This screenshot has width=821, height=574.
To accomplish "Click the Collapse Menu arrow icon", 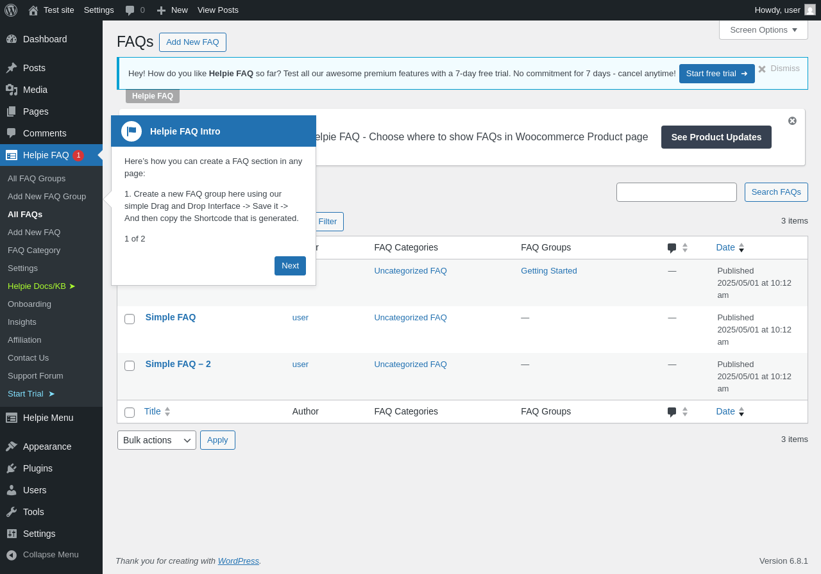I will click(x=12, y=555).
